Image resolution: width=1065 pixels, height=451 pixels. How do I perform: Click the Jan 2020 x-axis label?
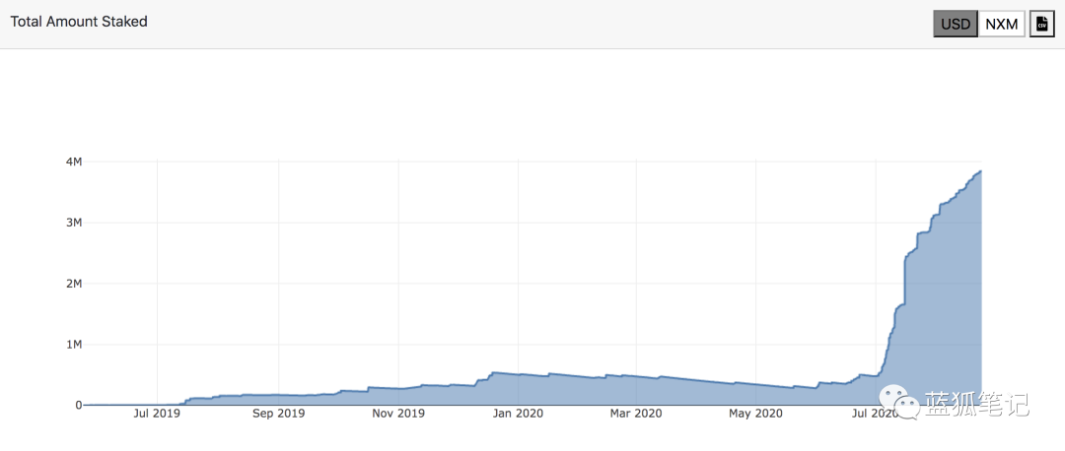(x=518, y=413)
